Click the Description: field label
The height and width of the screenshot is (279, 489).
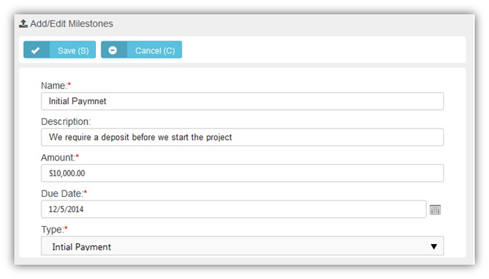pos(66,121)
